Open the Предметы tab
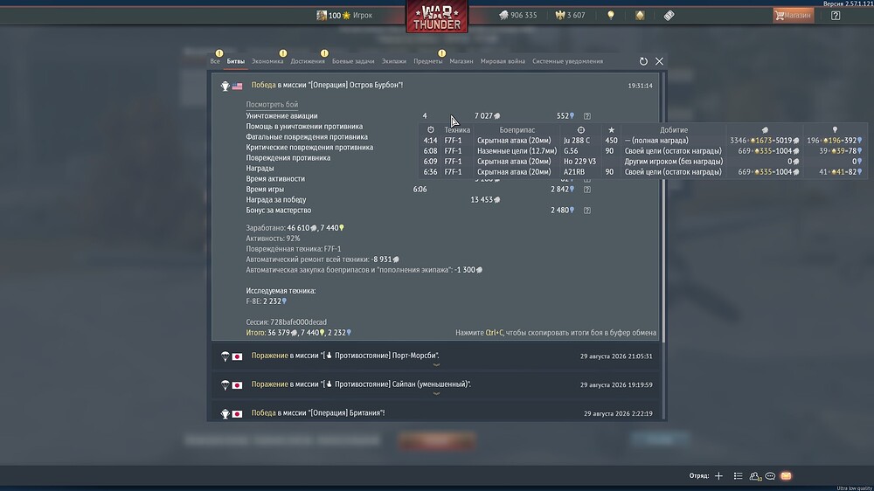Viewport: 874px width, 491px height. pos(428,61)
